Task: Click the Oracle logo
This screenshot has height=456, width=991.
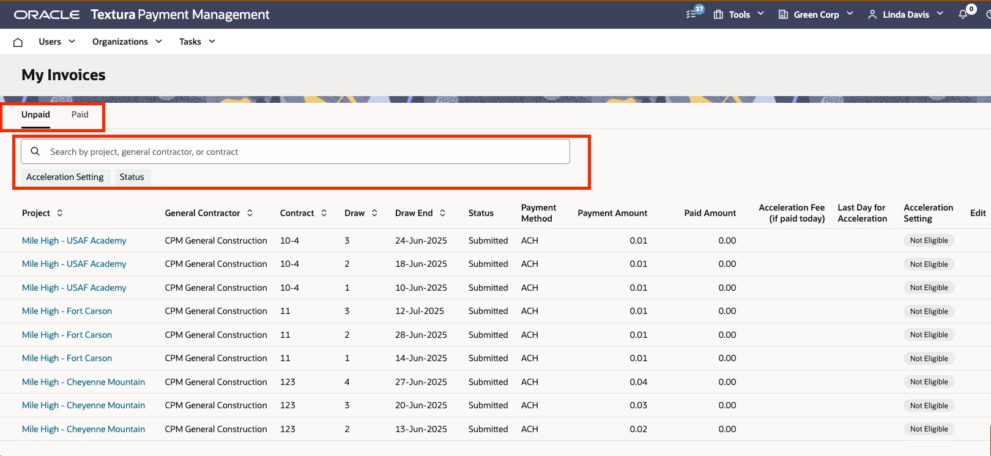Action: click(46, 15)
